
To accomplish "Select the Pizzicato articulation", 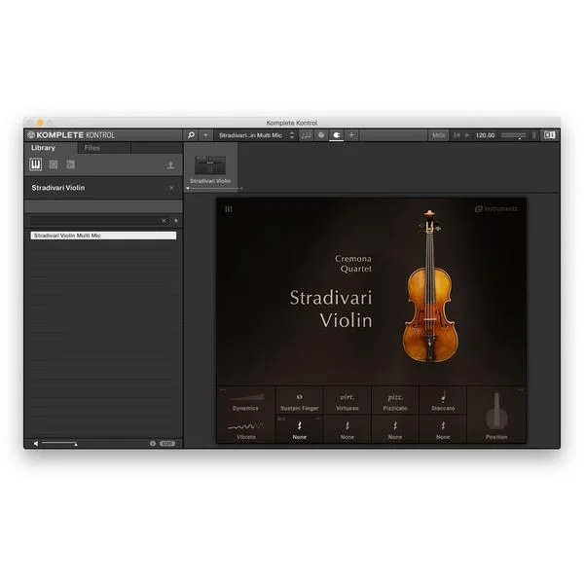I will (395, 401).
